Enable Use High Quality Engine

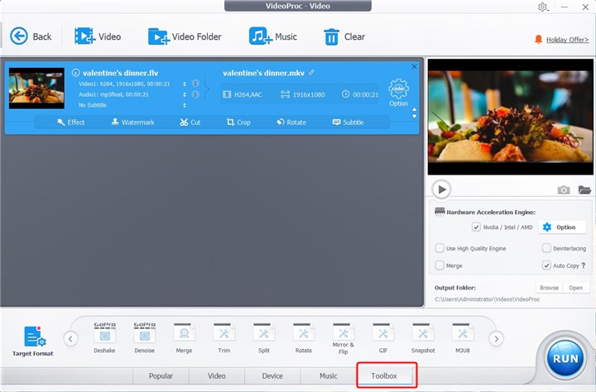pos(440,248)
